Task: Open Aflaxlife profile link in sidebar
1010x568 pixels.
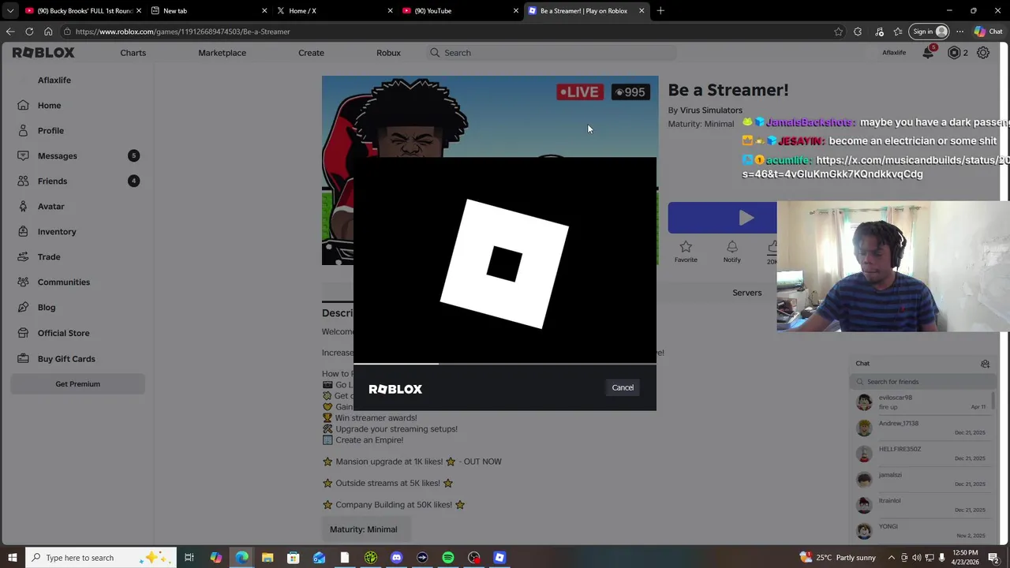Action: tap(54, 80)
